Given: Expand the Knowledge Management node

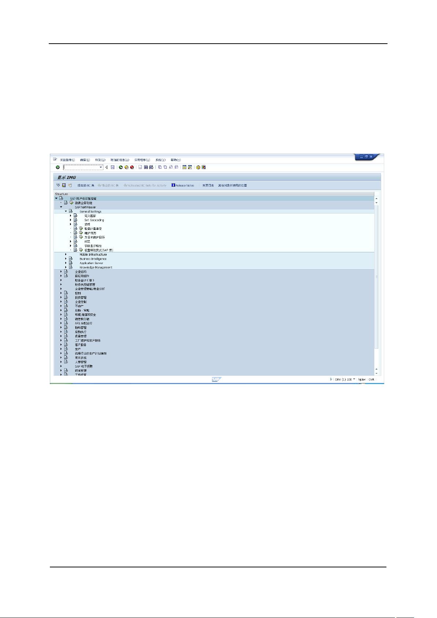Looking at the screenshot, I should [66, 267].
